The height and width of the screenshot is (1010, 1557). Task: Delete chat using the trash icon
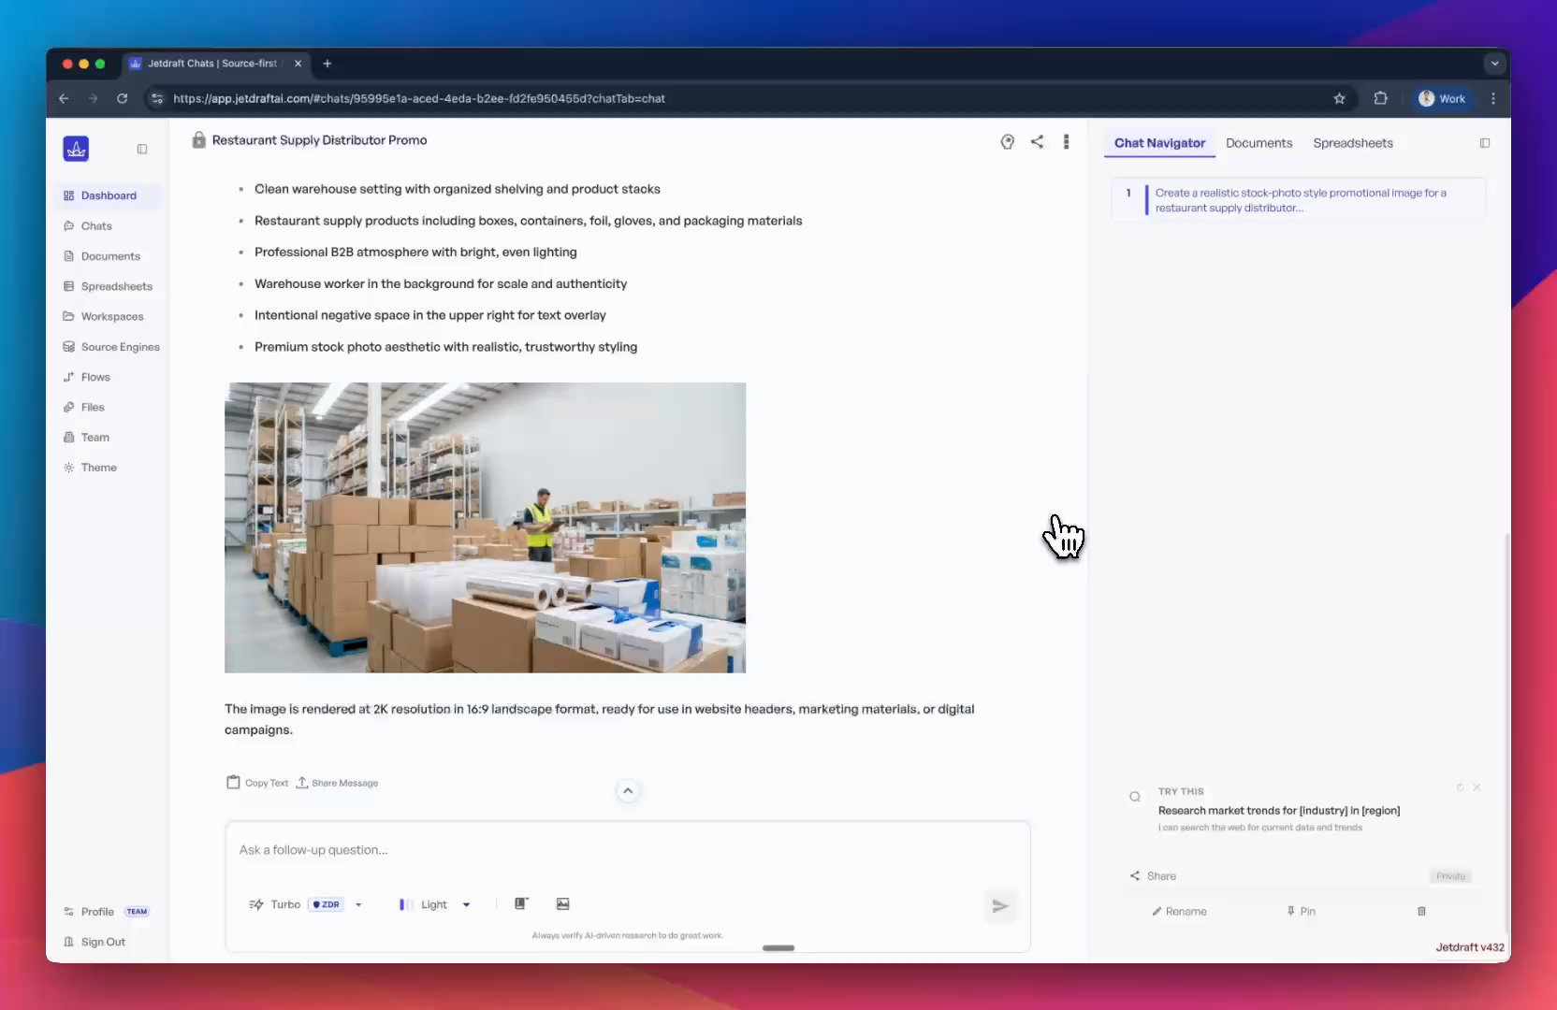[1421, 911]
